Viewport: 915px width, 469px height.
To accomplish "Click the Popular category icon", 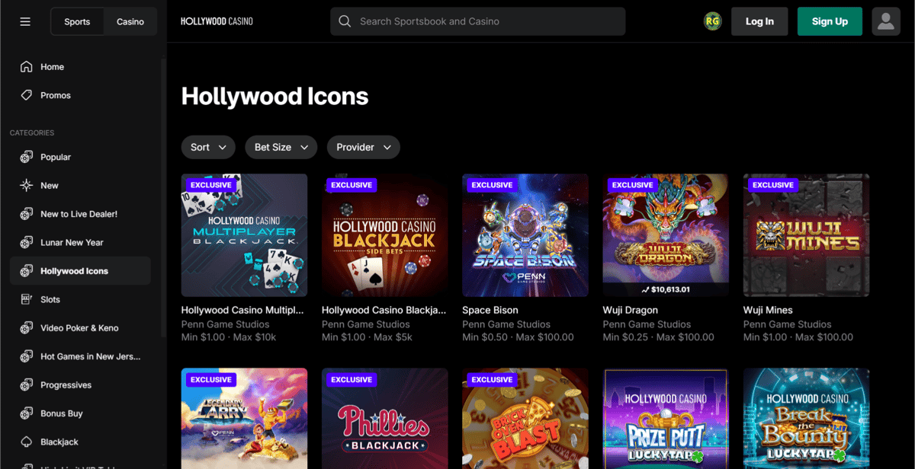I will (27, 157).
